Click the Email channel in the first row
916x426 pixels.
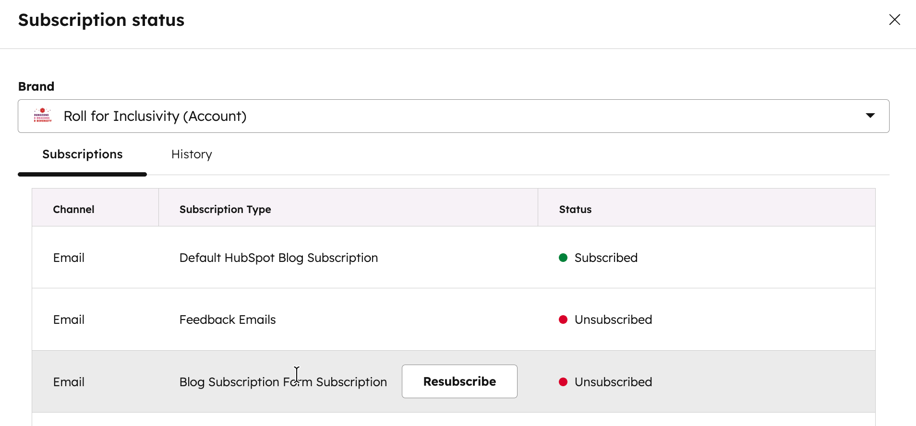coord(69,258)
